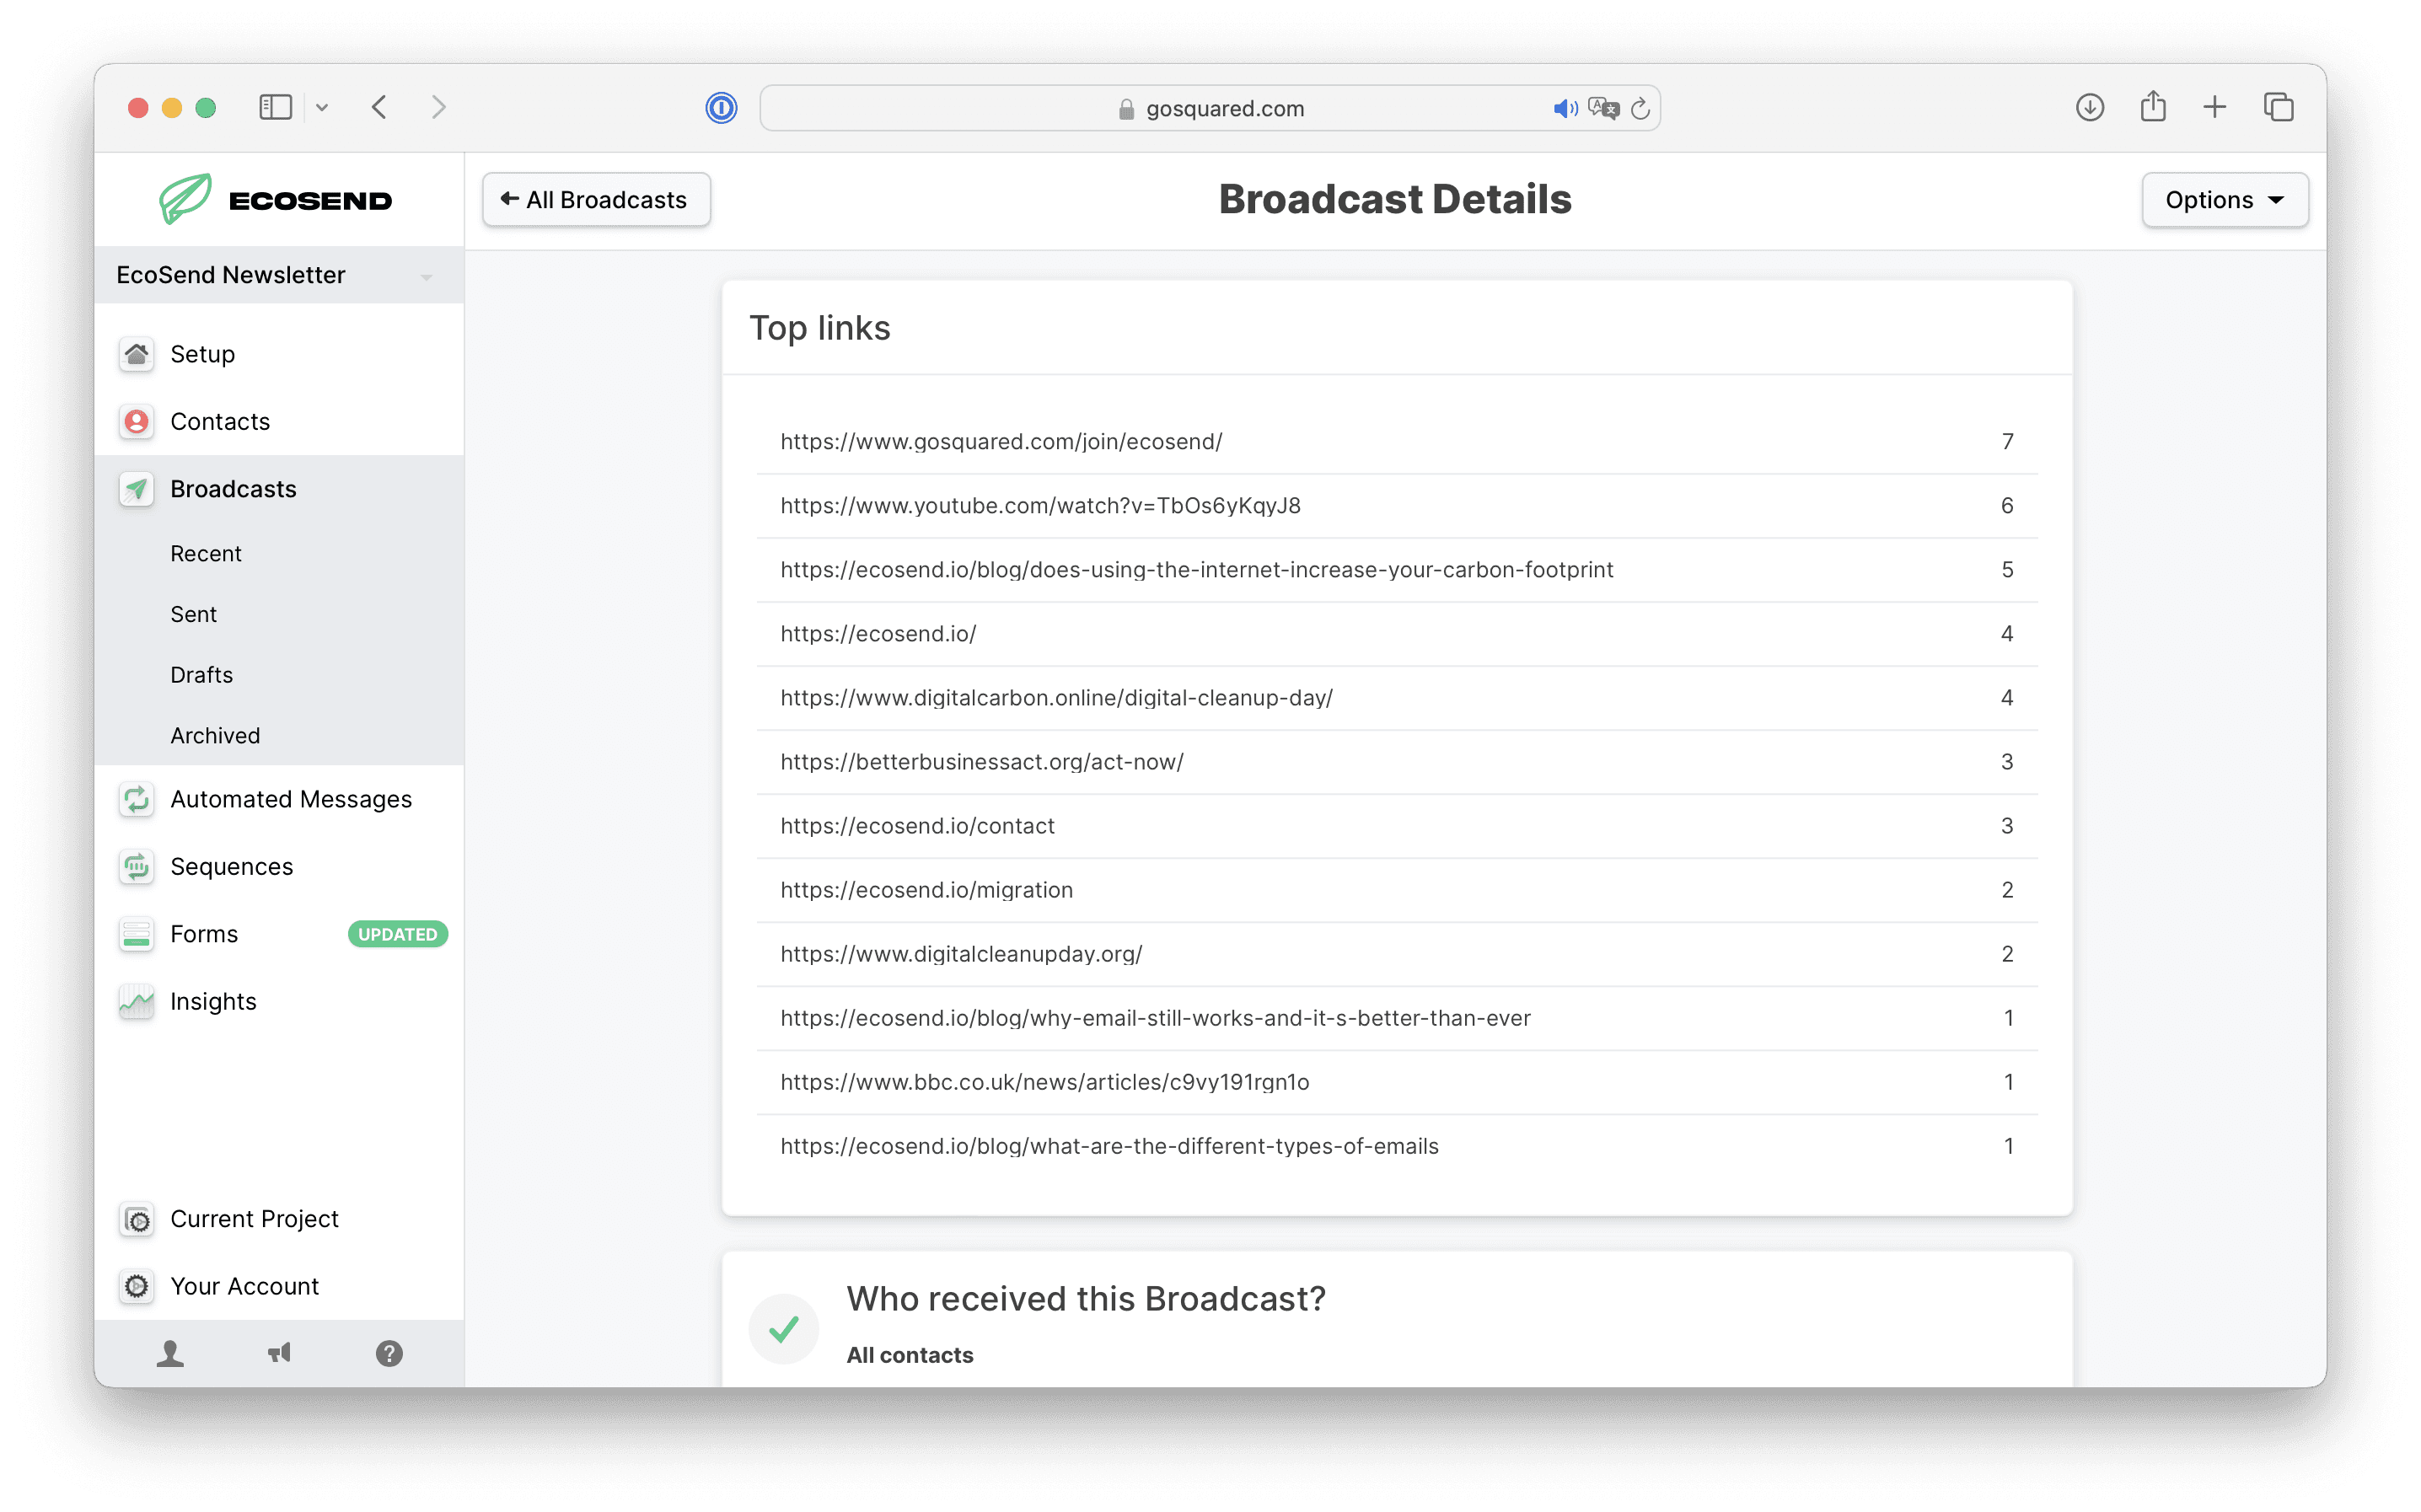The height and width of the screenshot is (1512, 2421).
Task: Open a new tab with plus icon
Action: point(2215,107)
